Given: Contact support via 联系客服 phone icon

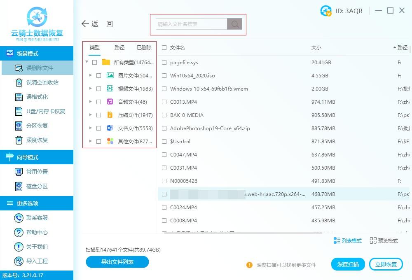Looking at the screenshot, I should click(19, 218).
